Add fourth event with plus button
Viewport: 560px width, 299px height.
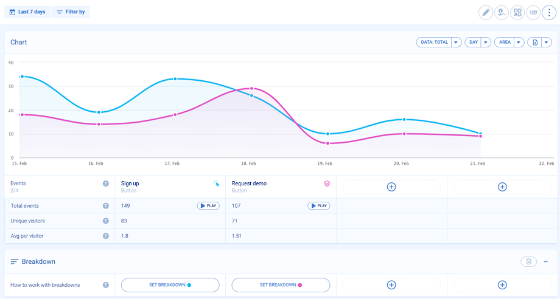point(502,187)
